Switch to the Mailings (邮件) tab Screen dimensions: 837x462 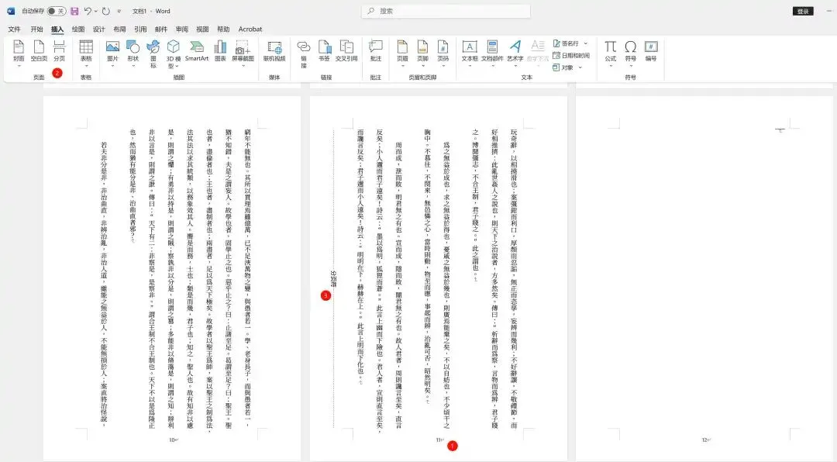pyautogui.click(x=161, y=29)
